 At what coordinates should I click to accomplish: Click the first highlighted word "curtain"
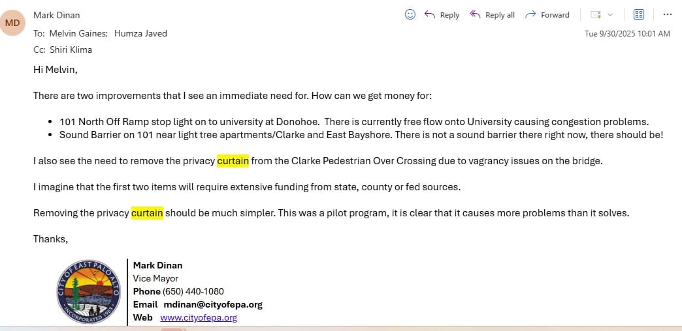click(x=233, y=161)
